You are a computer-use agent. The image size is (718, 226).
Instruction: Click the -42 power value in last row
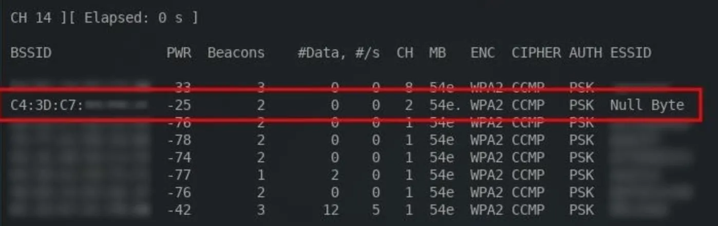[x=179, y=210]
